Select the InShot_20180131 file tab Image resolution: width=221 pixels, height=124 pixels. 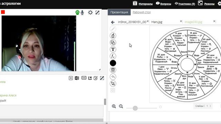pyautogui.click(x=132, y=22)
